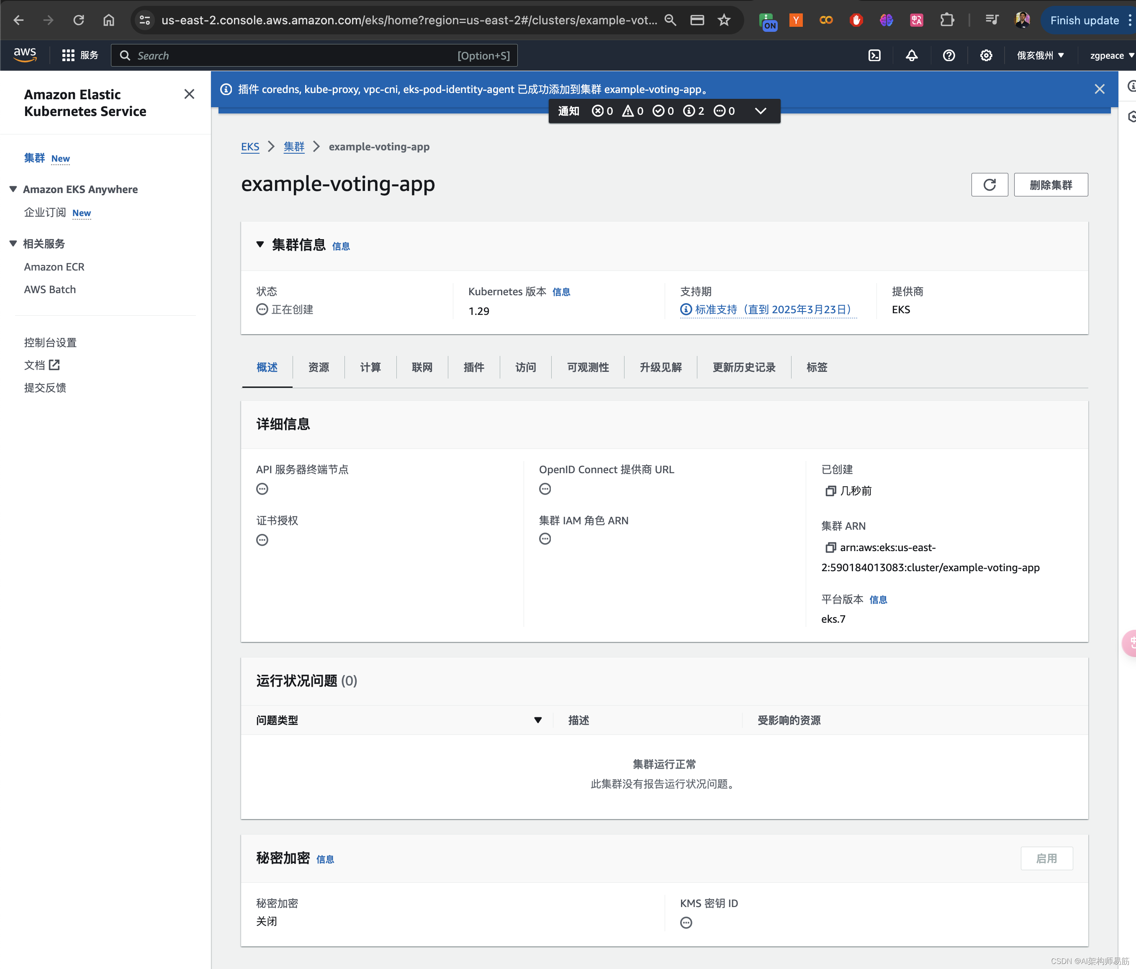Screen dimensions: 1136x969
Task: Click the refresh cluster button
Action: tap(990, 185)
